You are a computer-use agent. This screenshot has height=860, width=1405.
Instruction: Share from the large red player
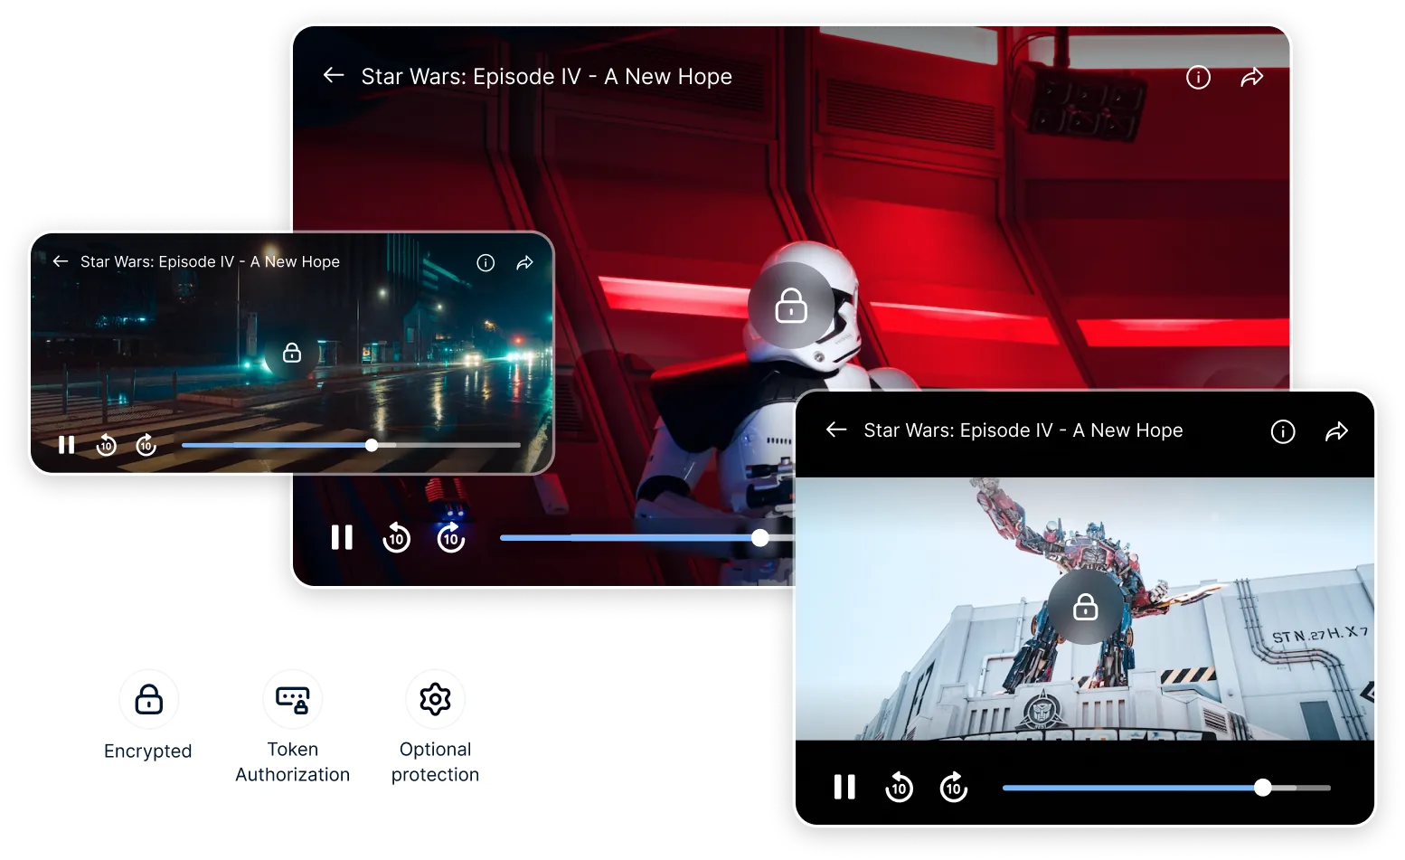(x=1252, y=78)
